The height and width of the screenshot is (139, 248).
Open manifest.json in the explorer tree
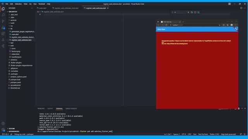tap(16, 57)
